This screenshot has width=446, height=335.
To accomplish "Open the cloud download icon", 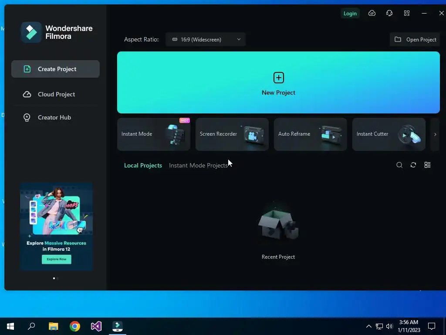I will click(x=372, y=13).
